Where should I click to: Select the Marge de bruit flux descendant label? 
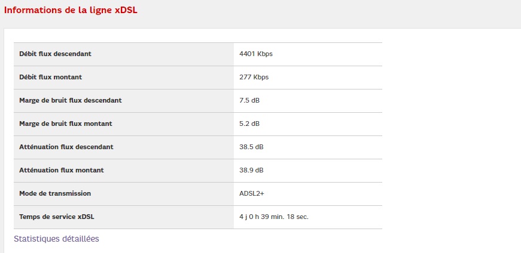(x=70, y=100)
